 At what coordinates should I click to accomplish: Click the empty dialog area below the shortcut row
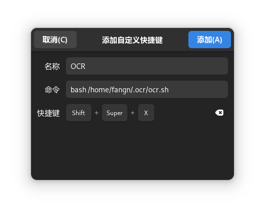click(132, 151)
